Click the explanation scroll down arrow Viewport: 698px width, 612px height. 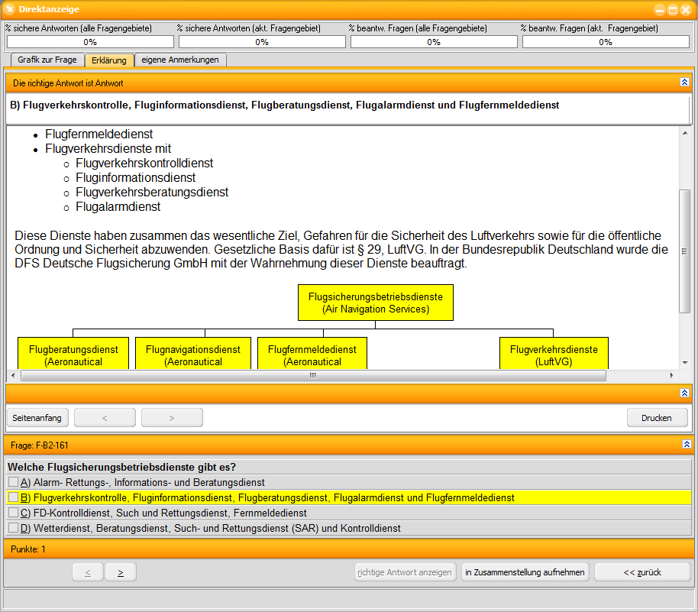coord(685,363)
